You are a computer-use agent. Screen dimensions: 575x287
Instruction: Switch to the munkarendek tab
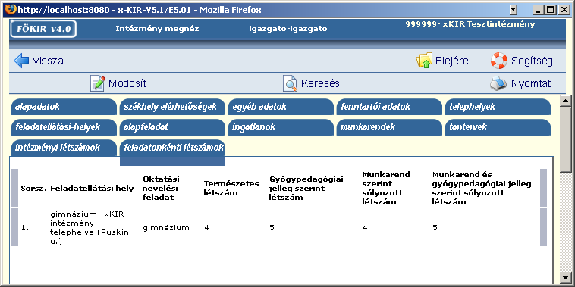389,127
